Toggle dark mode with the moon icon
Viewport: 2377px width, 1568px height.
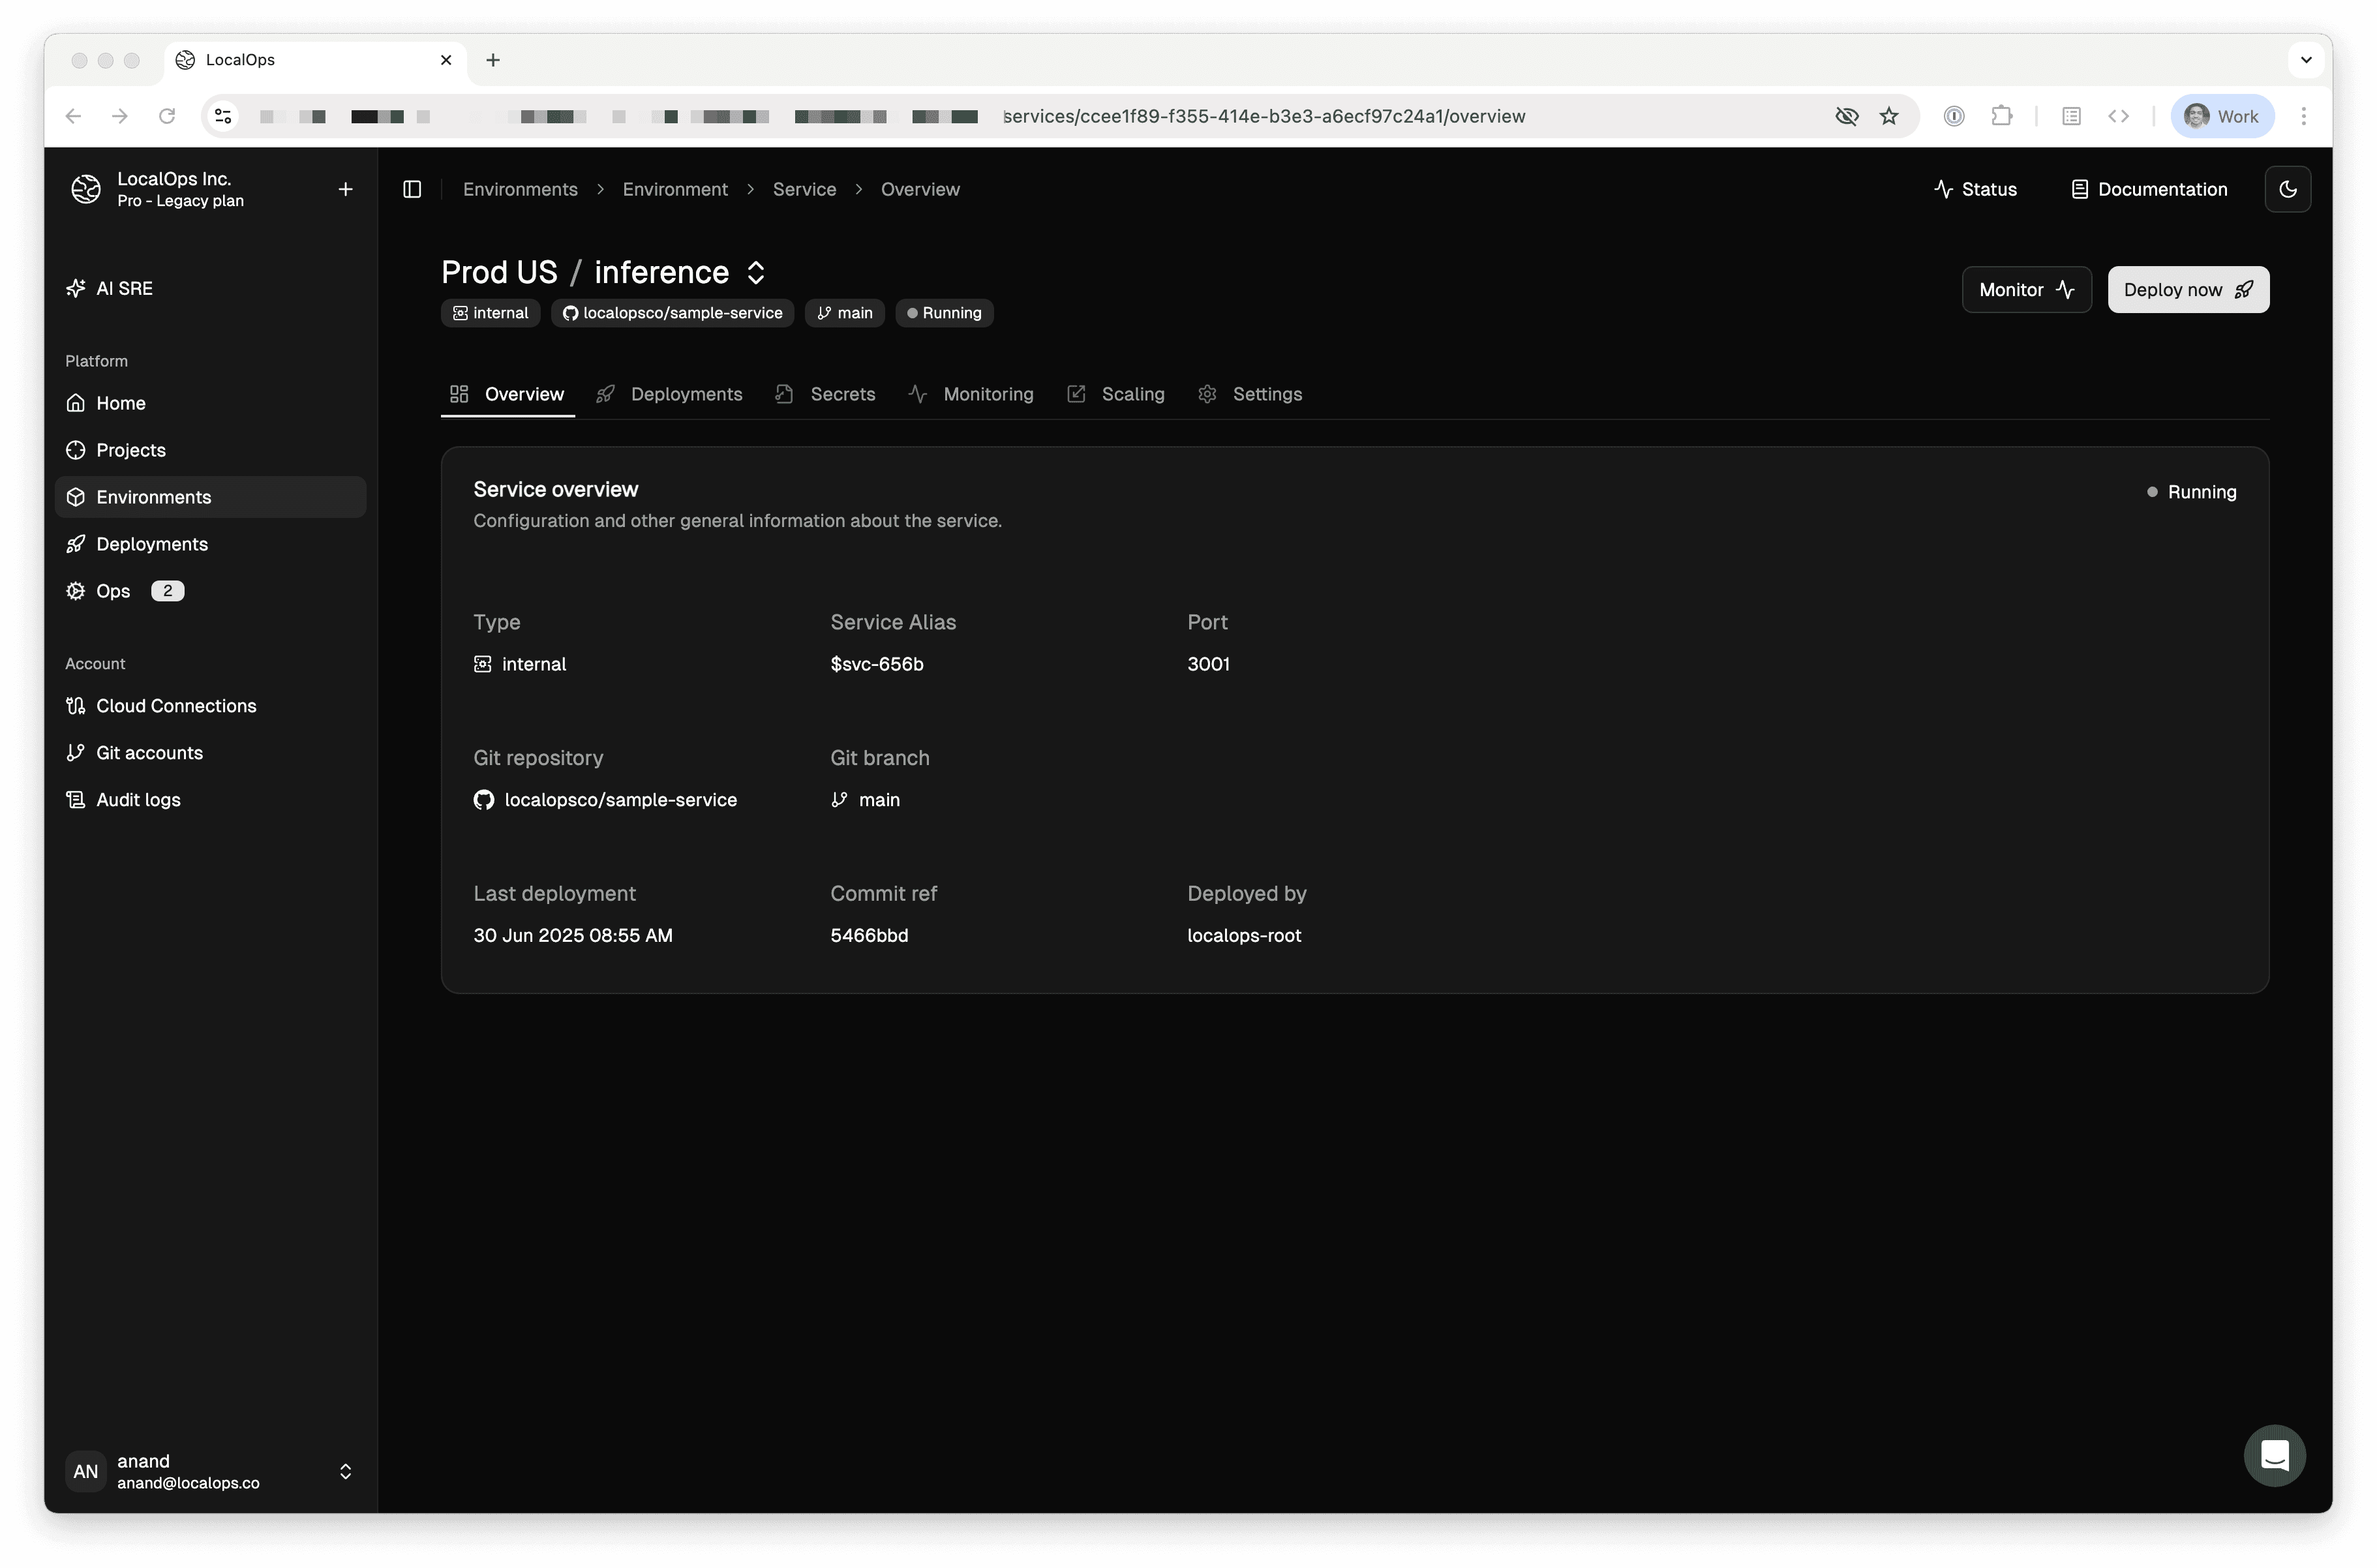(x=2287, y=189)
